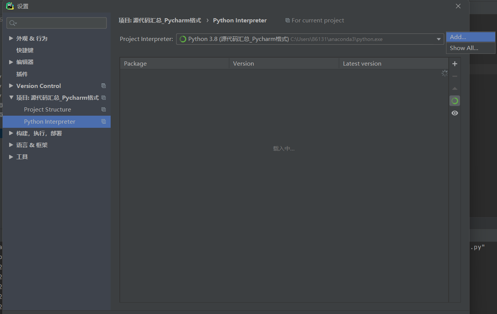
Task: Remove package with the minus icon
Action: point(455,76)
